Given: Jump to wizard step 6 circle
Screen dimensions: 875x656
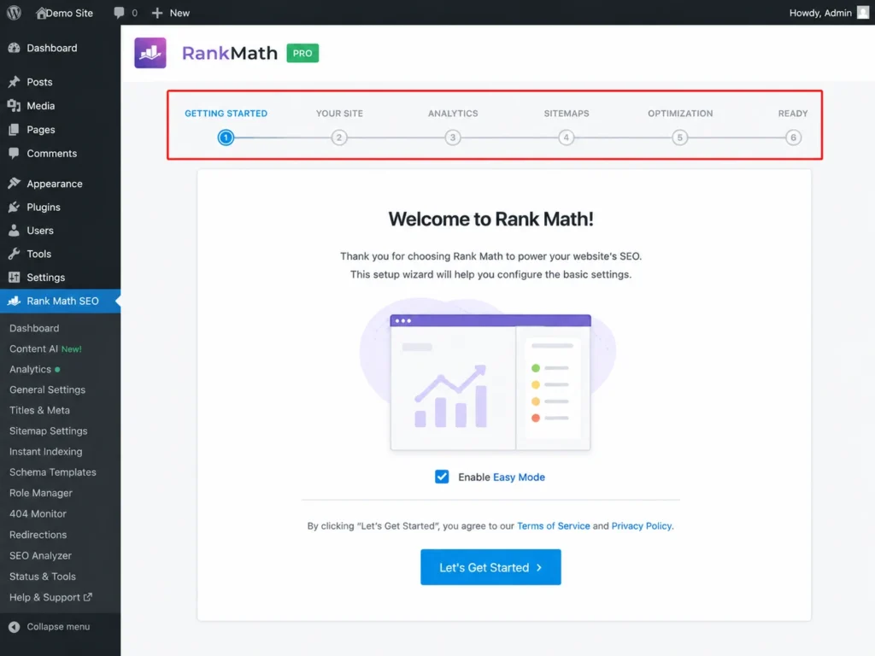Looking at the screenshot, I should [793, 138].
